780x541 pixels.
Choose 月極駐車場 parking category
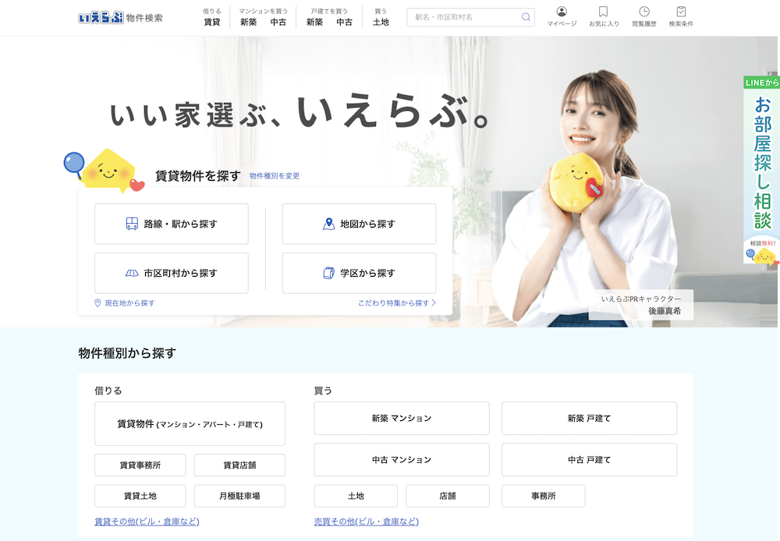coord(239,496)
